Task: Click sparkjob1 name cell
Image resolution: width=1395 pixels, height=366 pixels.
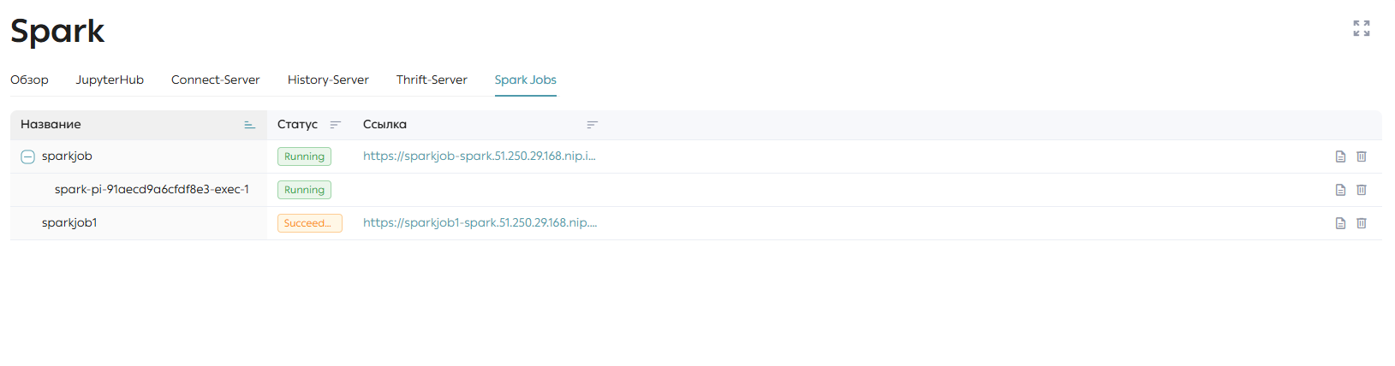Action: [x=69, y=222]
